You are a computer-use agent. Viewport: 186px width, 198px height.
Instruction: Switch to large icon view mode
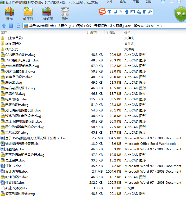point(11,26)
